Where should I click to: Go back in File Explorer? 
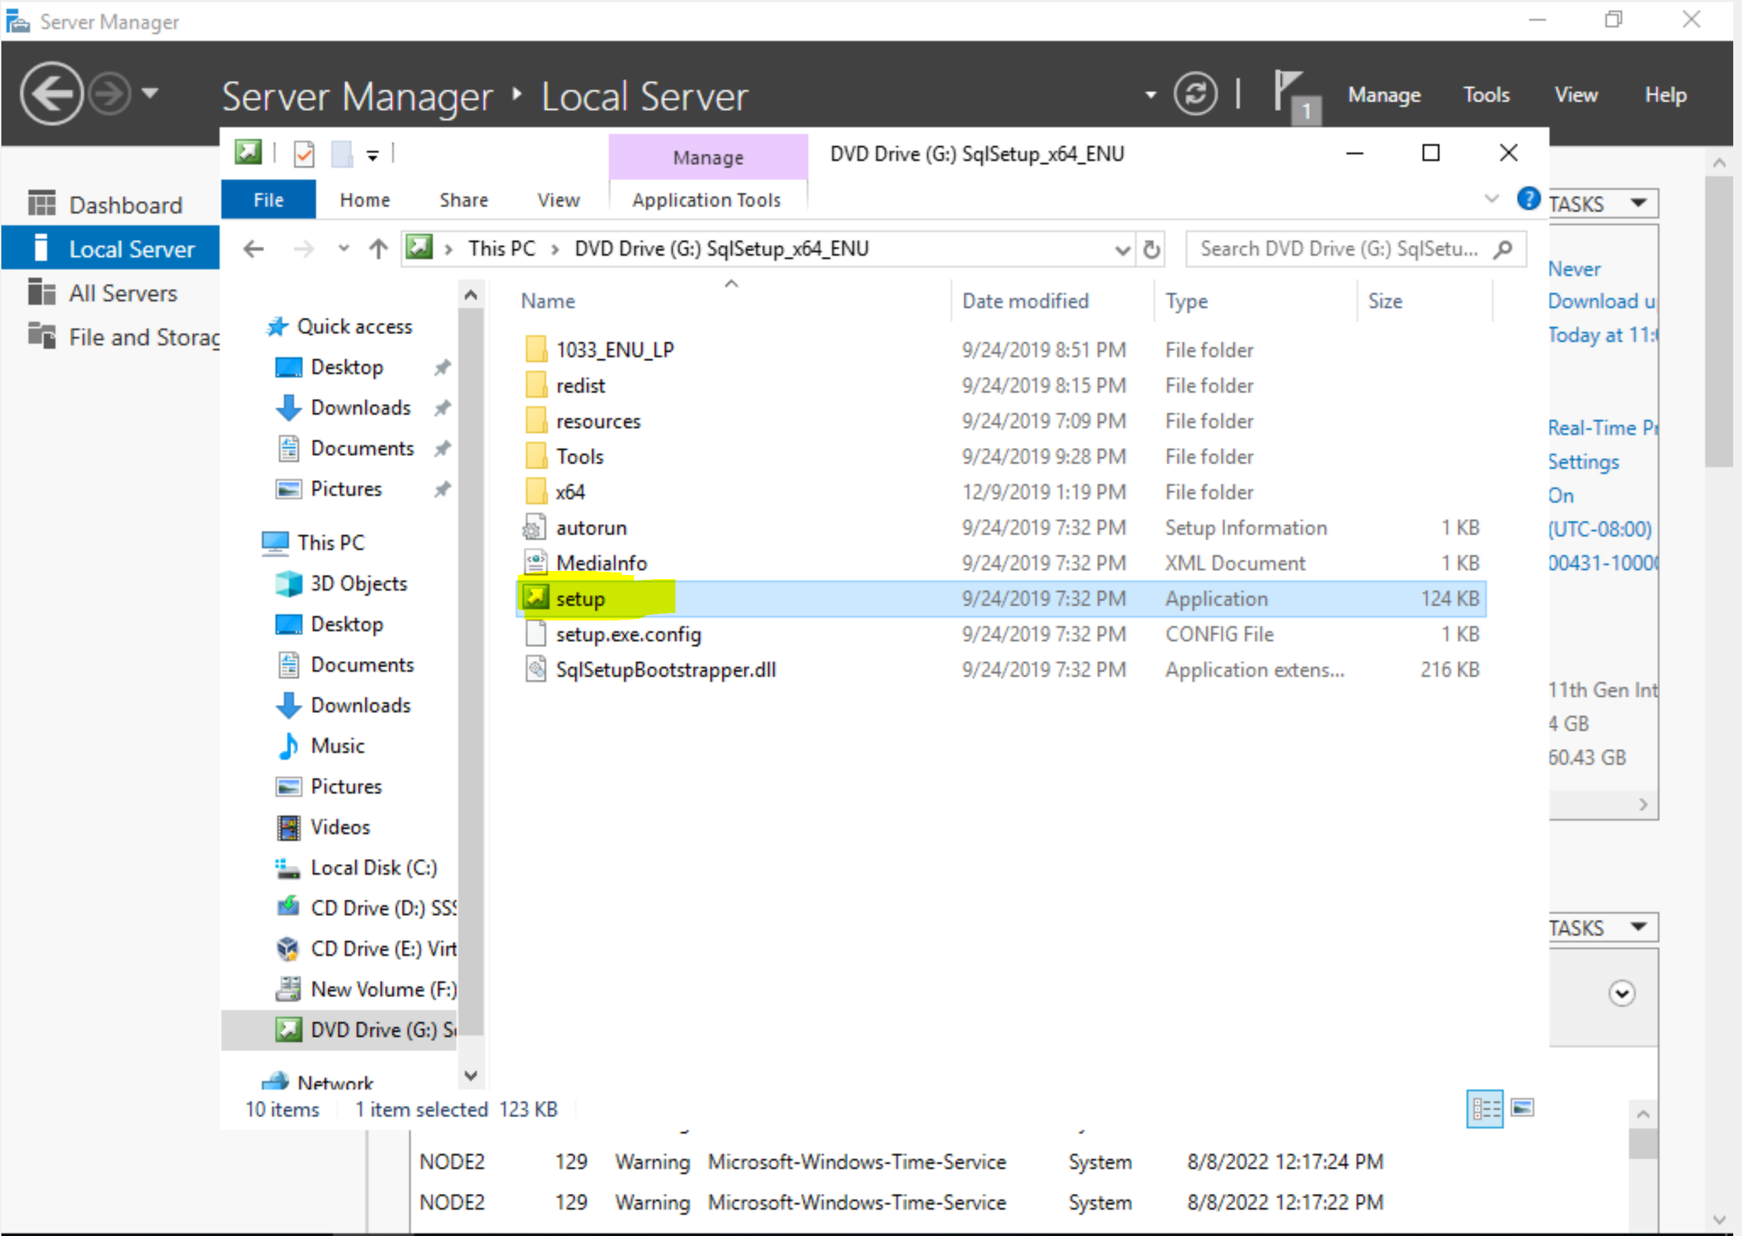coord(254,249)
